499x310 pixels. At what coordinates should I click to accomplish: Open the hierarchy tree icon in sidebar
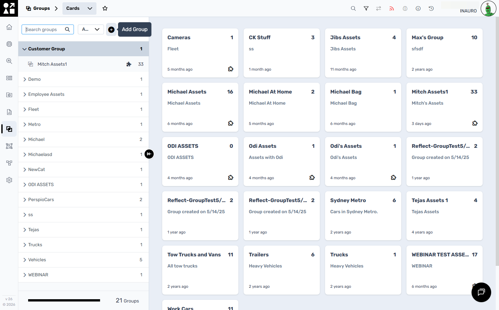click(x=9, y=163)
